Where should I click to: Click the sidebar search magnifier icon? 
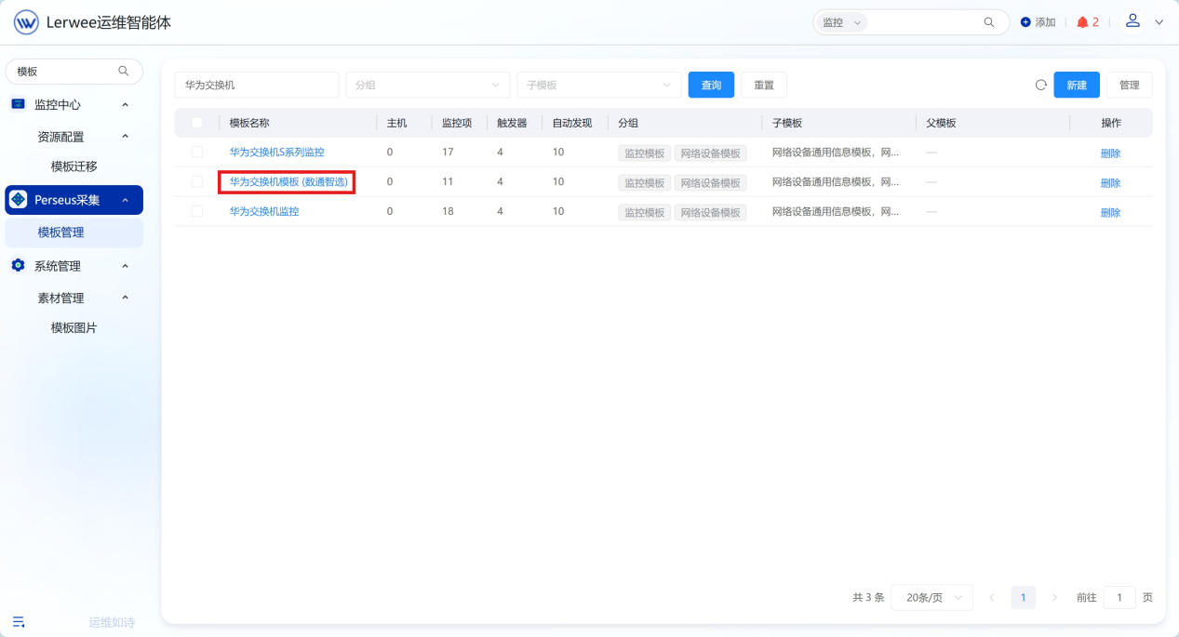point(124,71)
